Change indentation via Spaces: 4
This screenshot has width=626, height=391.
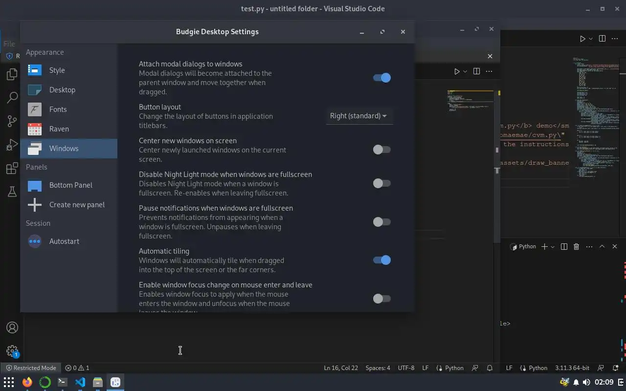pos(378,368)
